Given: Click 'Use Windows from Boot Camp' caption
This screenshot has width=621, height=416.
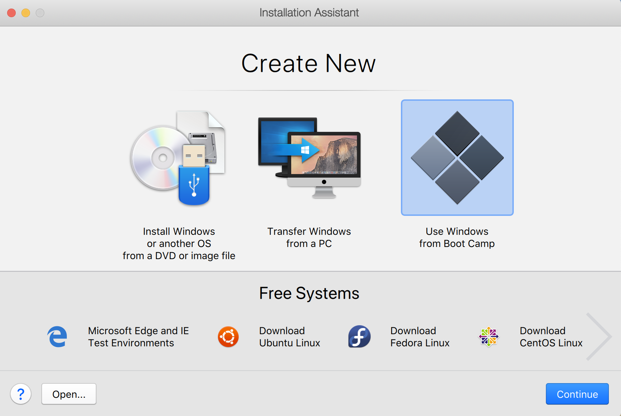Looking at the screenshot, I should tap(457, 237).
